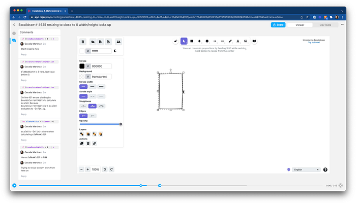Select the Ellipse tool

point(207,41)
